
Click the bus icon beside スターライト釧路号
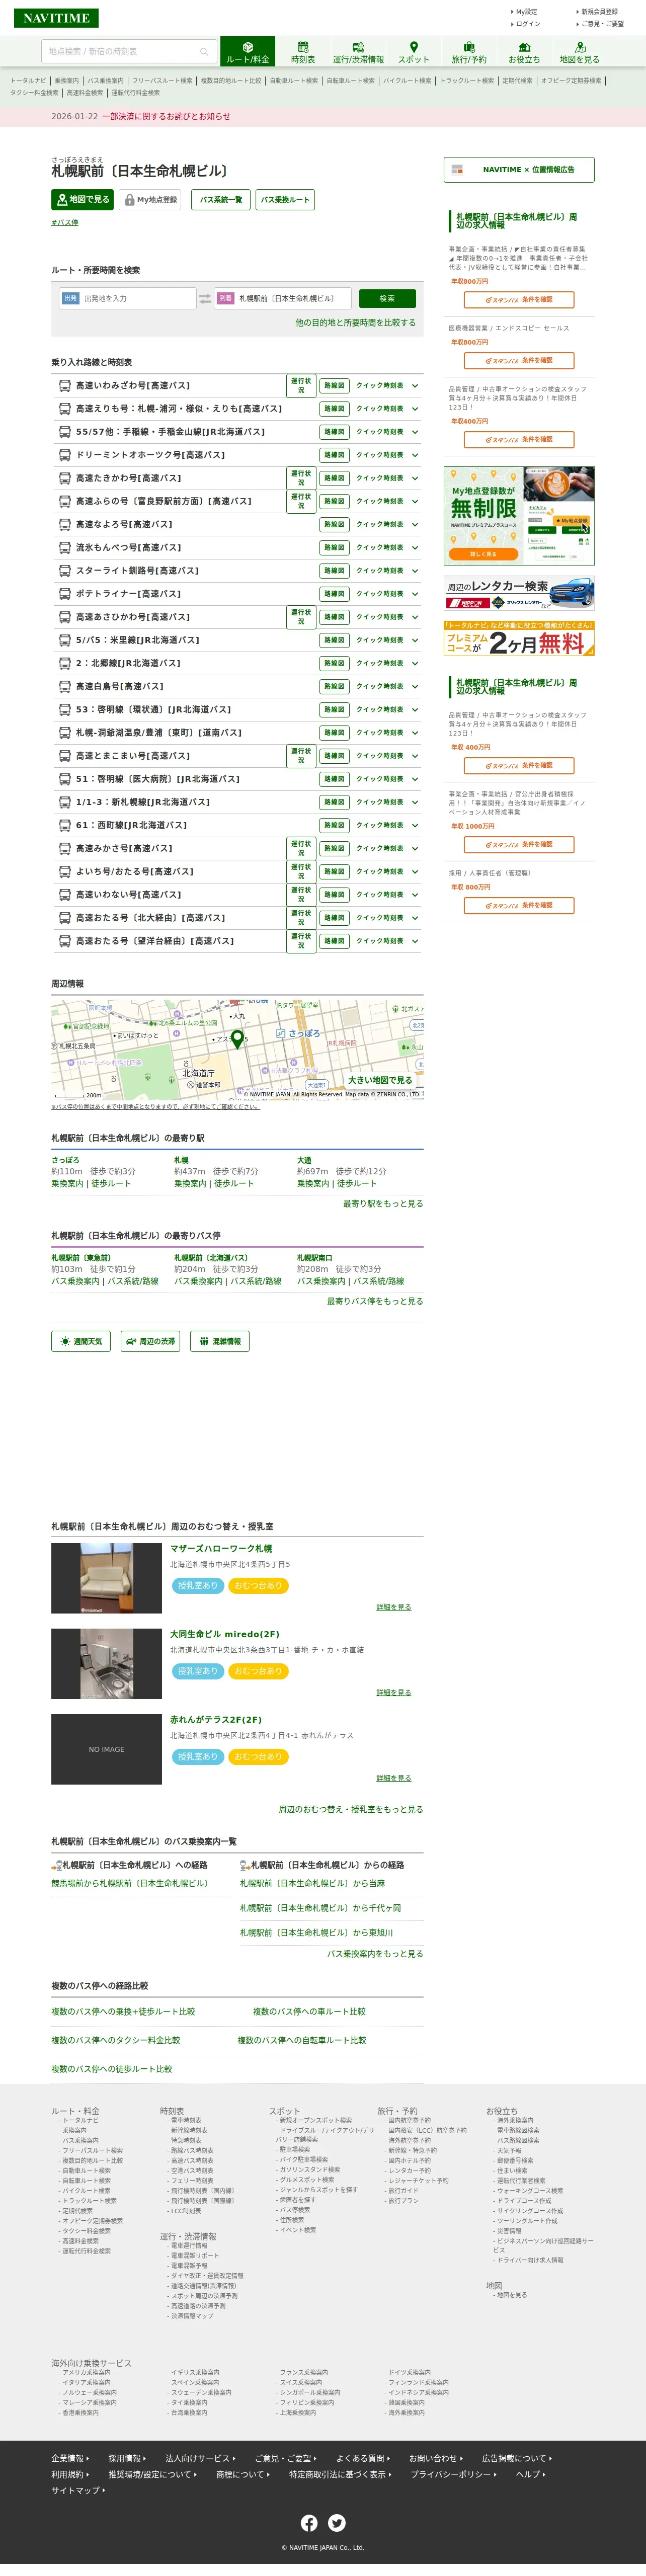point(64,570)
